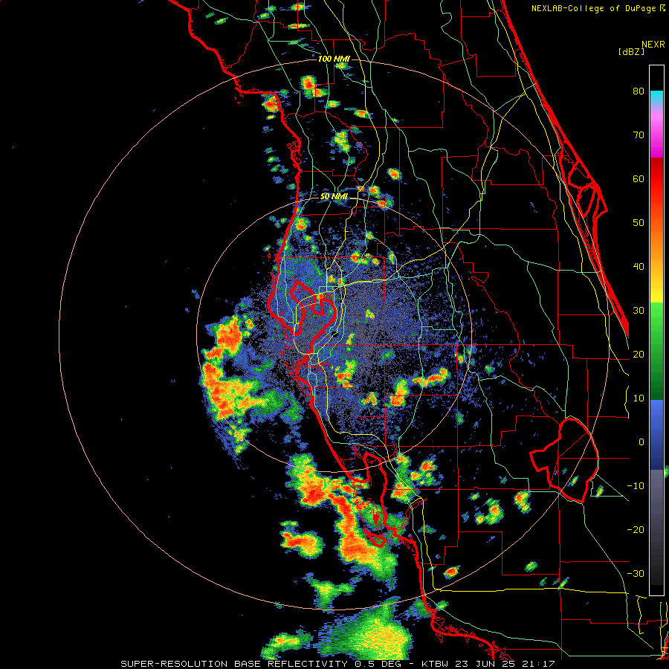Click the 80 value on the dBZ scale
Screen dimensions: 669x669
pyautogui.click(x=639, y=91)
